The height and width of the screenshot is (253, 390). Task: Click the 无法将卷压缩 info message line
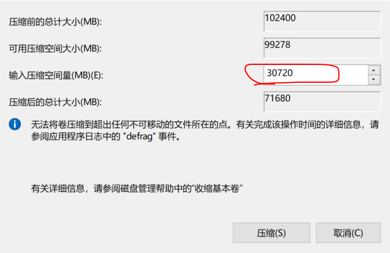pyautogui.click(x=205, y=124)
